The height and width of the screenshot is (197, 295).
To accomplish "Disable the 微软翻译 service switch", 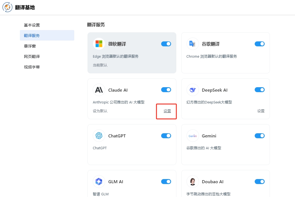I will (x=166, y=44).
